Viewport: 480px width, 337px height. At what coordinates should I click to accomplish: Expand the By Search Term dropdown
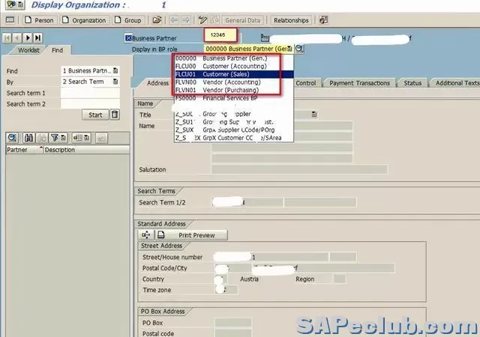[x=115, y=82]
